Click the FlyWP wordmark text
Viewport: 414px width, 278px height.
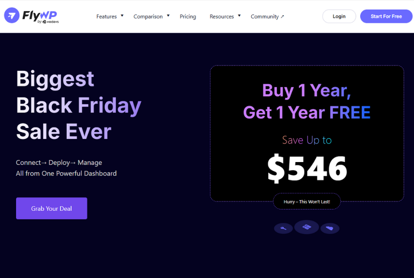tap(40, 14)
